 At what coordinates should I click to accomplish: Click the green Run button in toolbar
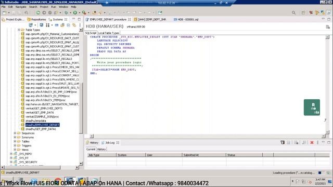pyautogui.click(x=75, y=12)
